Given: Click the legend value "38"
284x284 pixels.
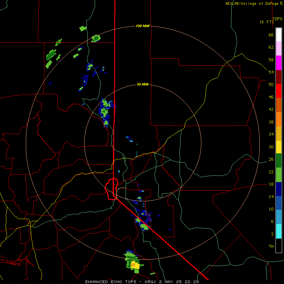Looking at the screenshot, I should click(x=271, y=122).
